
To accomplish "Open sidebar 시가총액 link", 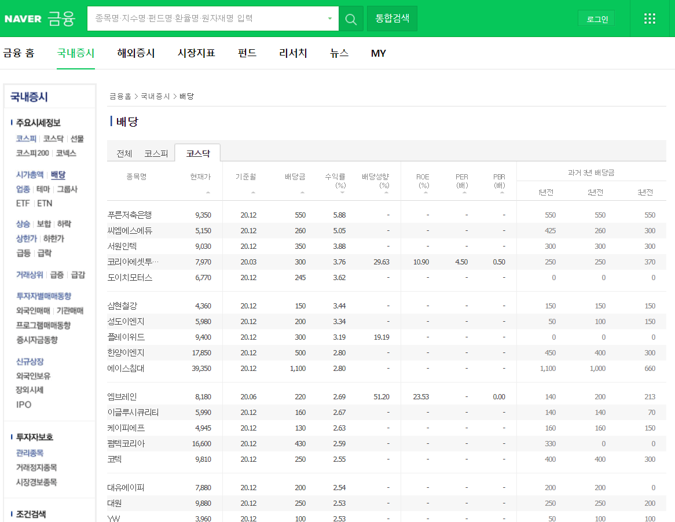I will pos(30,174).
